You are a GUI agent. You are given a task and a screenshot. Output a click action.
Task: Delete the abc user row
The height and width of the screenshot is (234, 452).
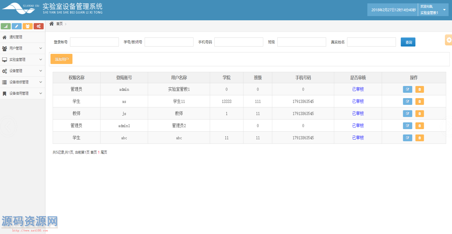(x=420, y=138)
